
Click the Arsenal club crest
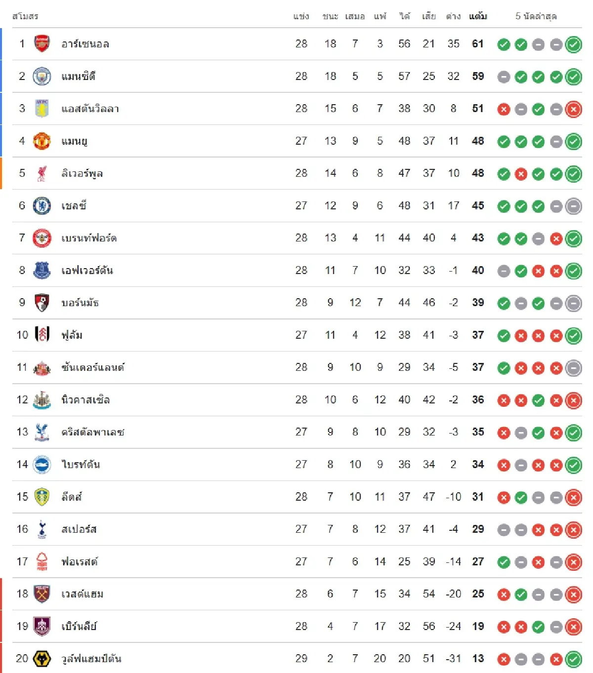pos(42,44)
